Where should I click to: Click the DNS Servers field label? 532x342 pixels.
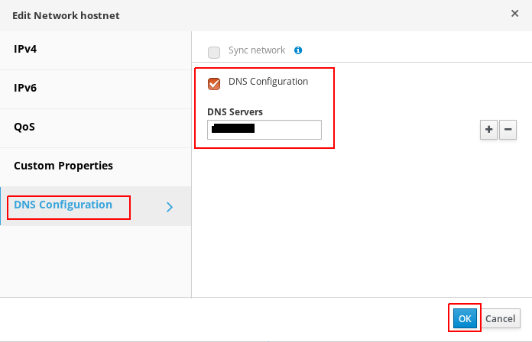click(235, 112)
